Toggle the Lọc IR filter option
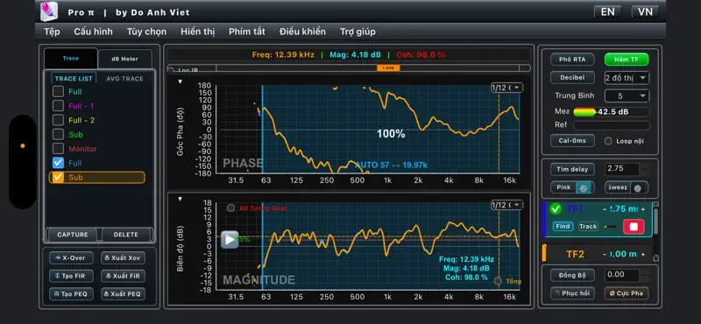This screenshot has width=701, height=324. tap(171, 70)
